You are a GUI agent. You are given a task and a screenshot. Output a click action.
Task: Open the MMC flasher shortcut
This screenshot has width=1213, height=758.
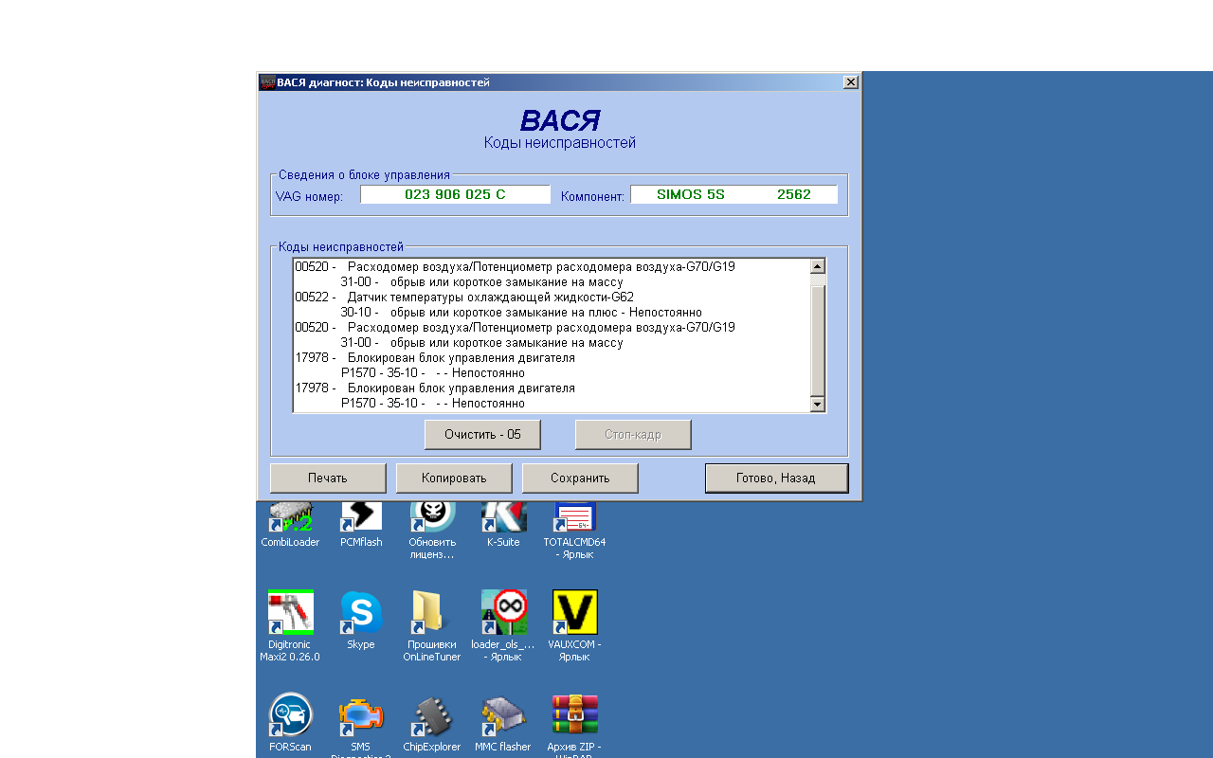(x=503, y=716)
